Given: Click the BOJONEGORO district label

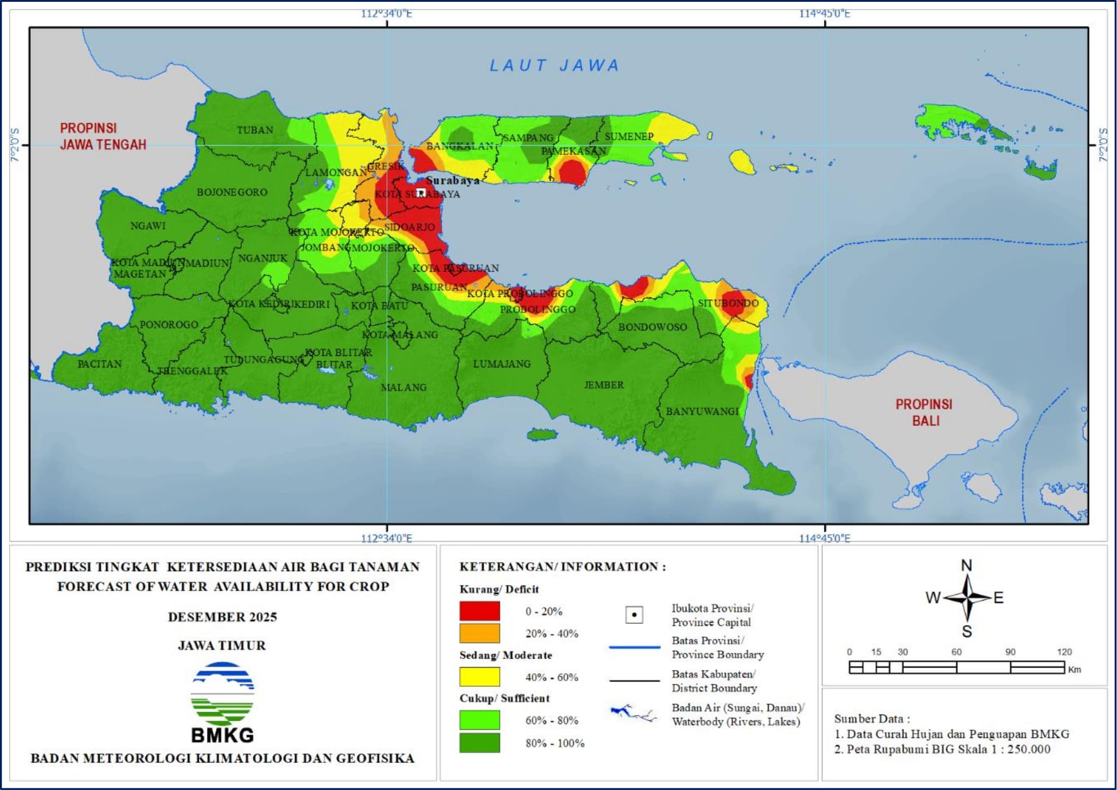Looking at the screenshot, I should (x=232, y=192).
